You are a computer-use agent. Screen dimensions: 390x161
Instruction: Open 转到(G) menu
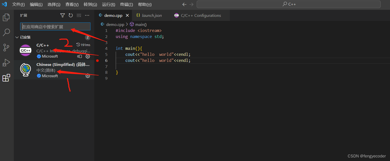(x=90, y=5)
